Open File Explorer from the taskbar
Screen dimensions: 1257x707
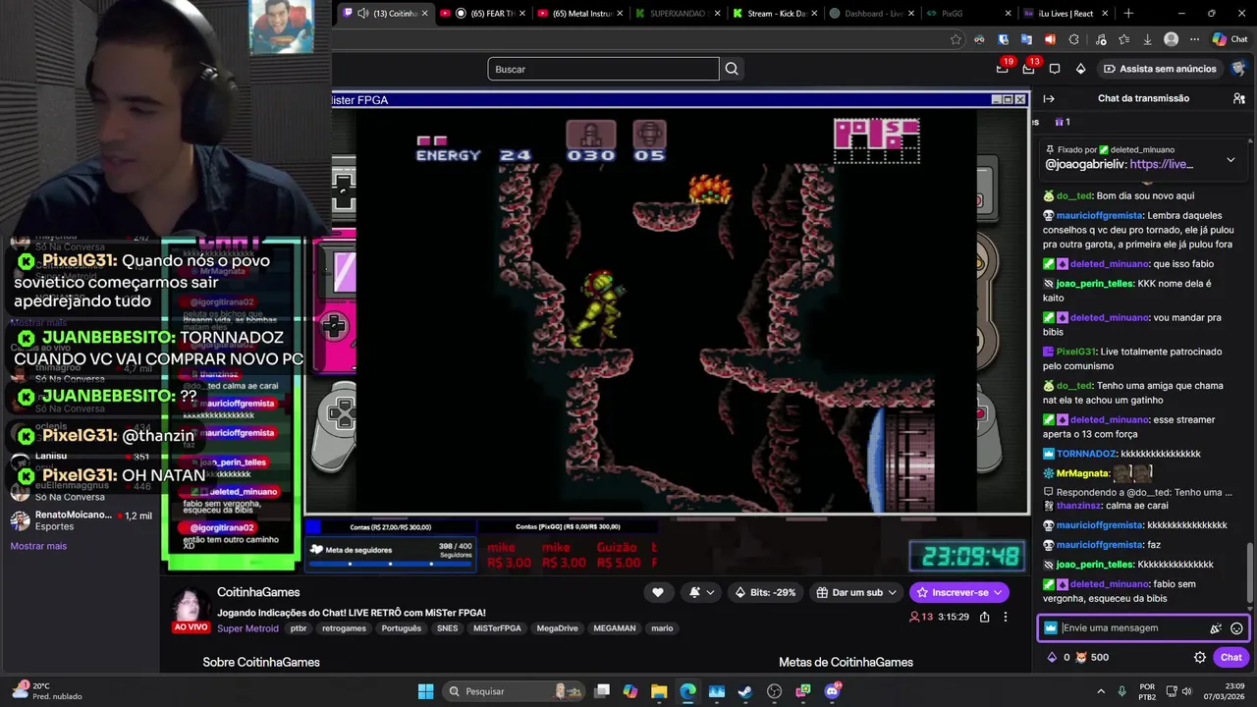(659, 691)
